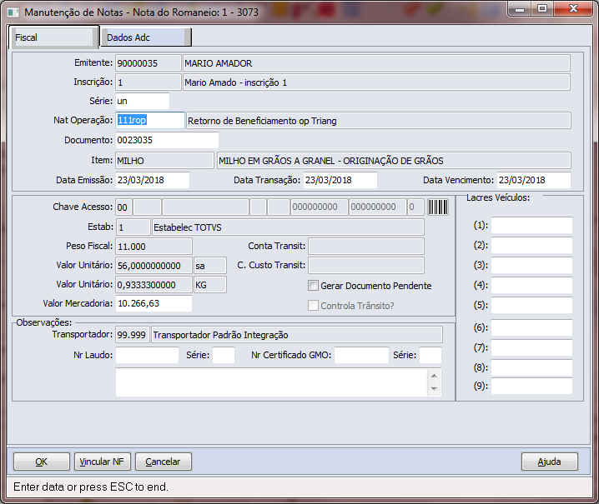This screenshot has height=504, width=599.
Task: Click the first Chave Acesso field showing 00
Action: pos(123,207)
